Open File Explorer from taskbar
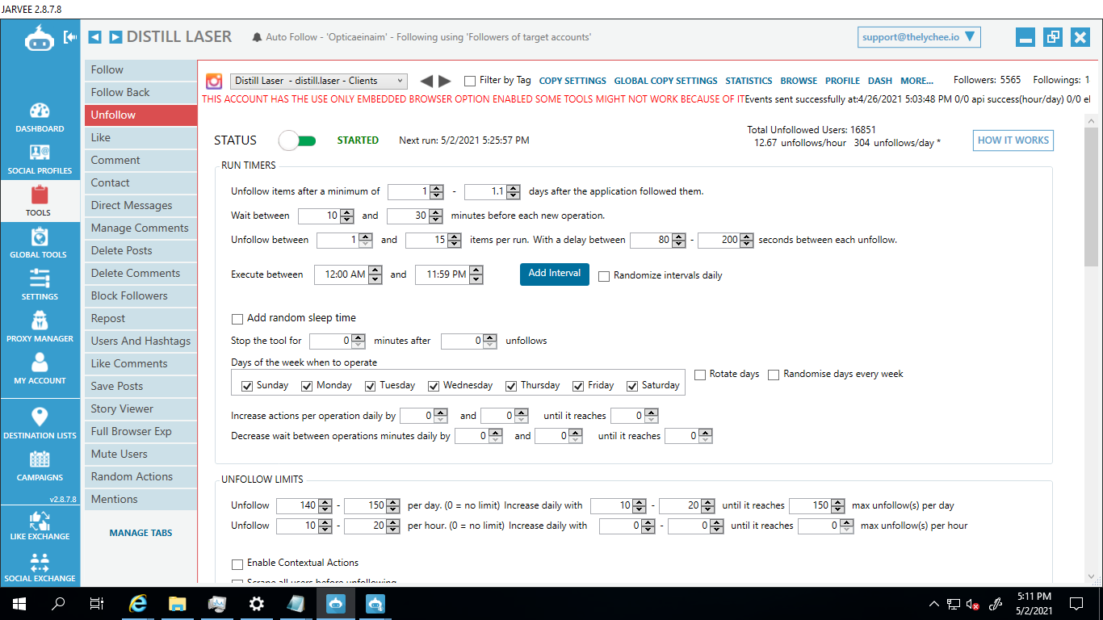Viewport: 1103px width, 620px height. pos(178,603)
